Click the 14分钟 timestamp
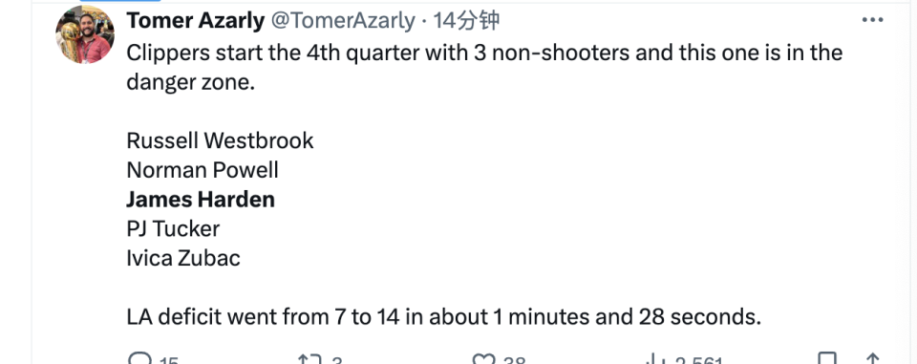 click(x=466, y=21)
